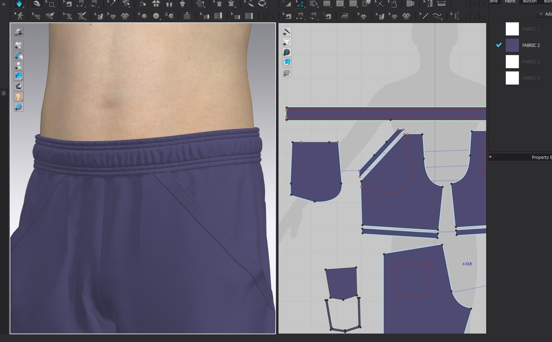The image size is (552, 342).
Task: Click the undo arrow at top-left
Action: (4, 4)
